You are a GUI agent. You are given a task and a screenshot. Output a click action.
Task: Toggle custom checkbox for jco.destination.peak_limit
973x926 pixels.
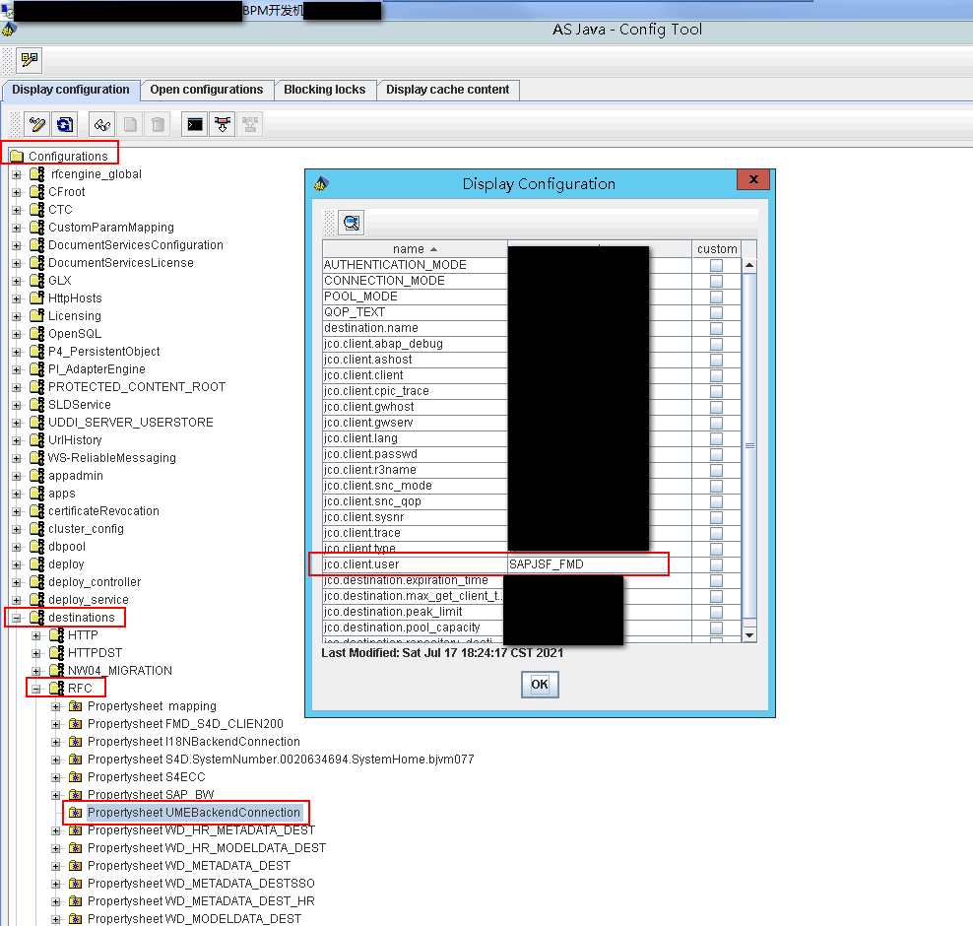click(x=716, y=612)
